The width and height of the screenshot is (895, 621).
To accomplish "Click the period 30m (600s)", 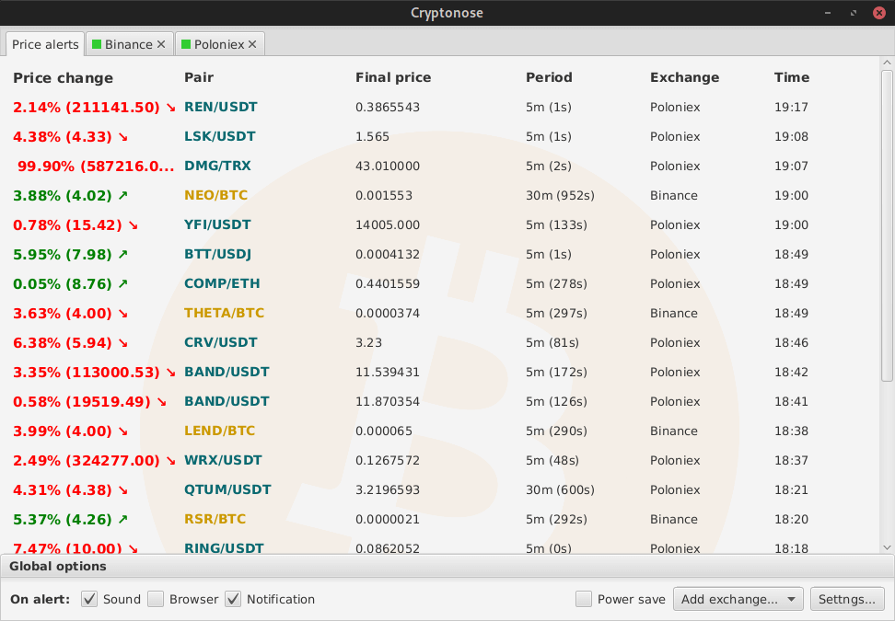I will (560, 489).
